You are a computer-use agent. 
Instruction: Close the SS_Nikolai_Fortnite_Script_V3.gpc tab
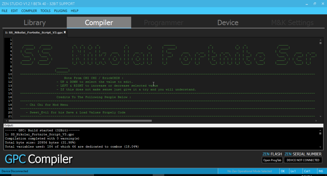click(x=65, y=32)
